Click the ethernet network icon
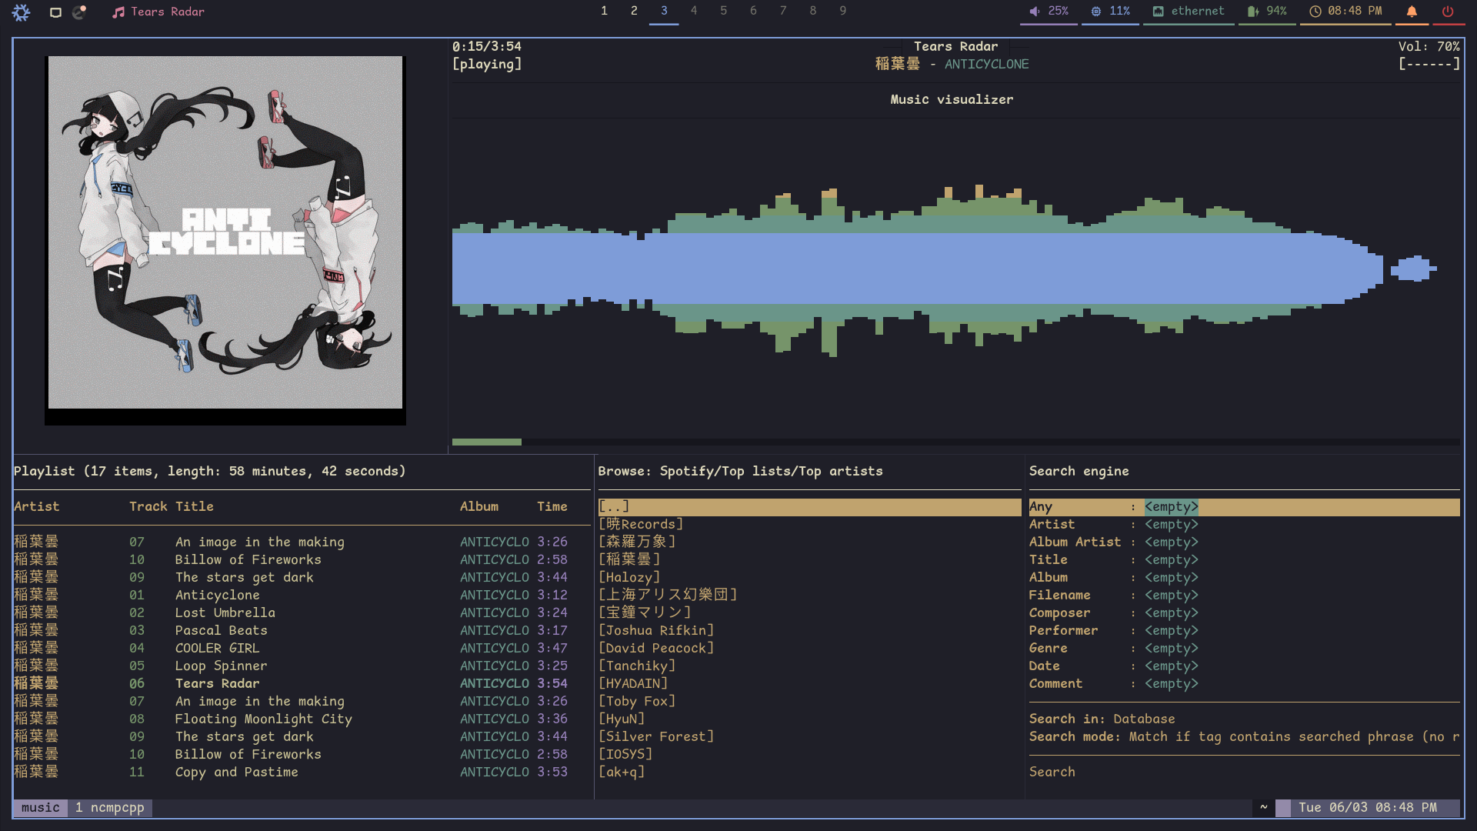1477x831 pixels. click(x=1158, y=12)
